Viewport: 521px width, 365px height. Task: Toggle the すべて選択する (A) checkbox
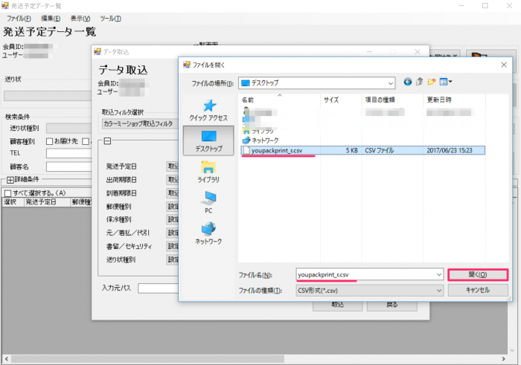(8, 193)
